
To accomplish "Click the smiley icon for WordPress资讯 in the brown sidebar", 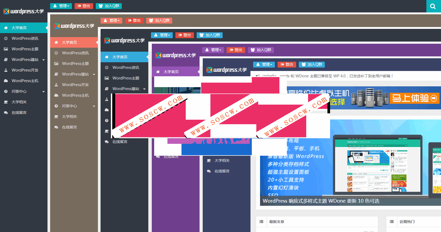I will point(56,53).
